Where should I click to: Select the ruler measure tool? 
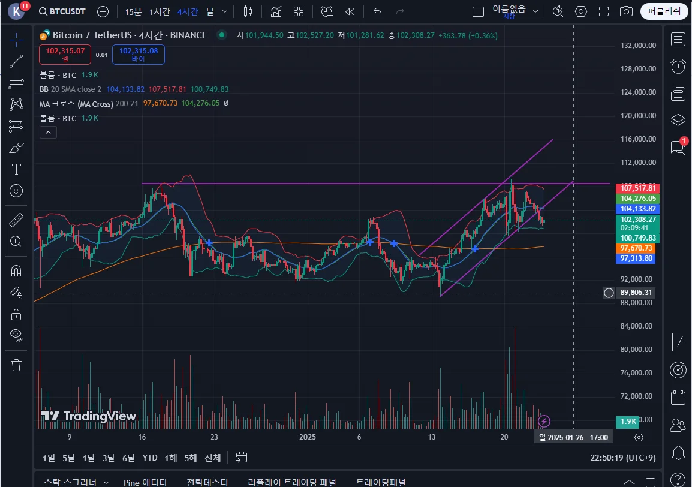pyautogui.click(x=16, y=220)
